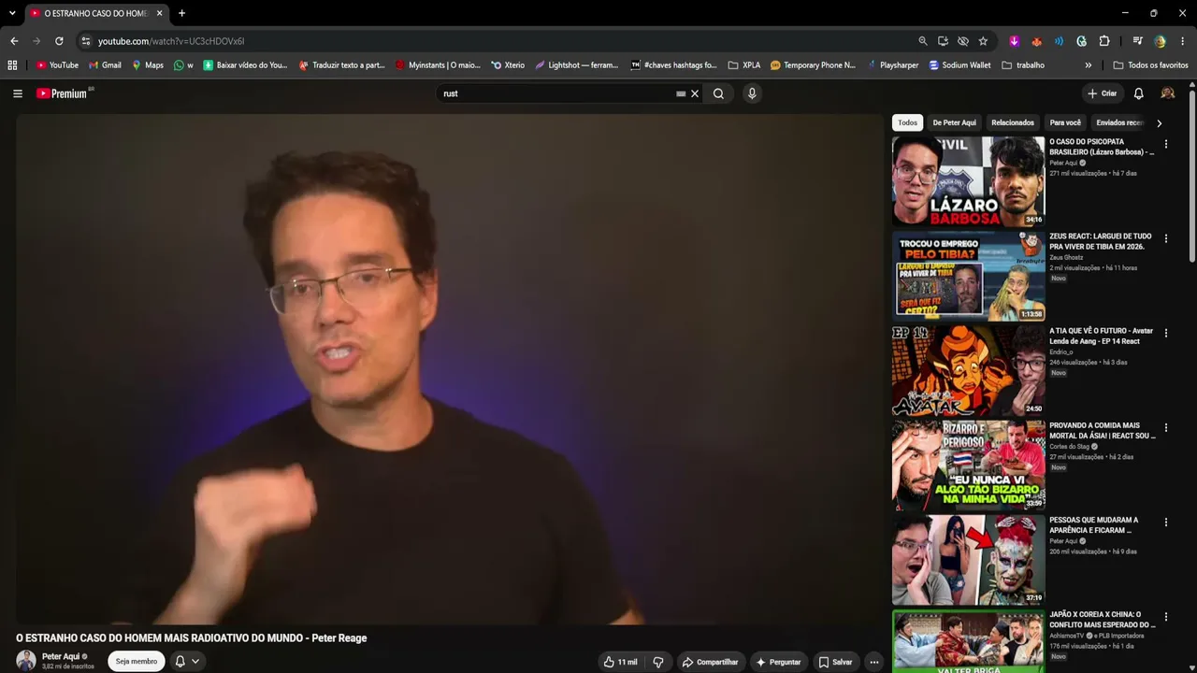
Task: Open YouTube notifications bell
Action: point(1138,93)
